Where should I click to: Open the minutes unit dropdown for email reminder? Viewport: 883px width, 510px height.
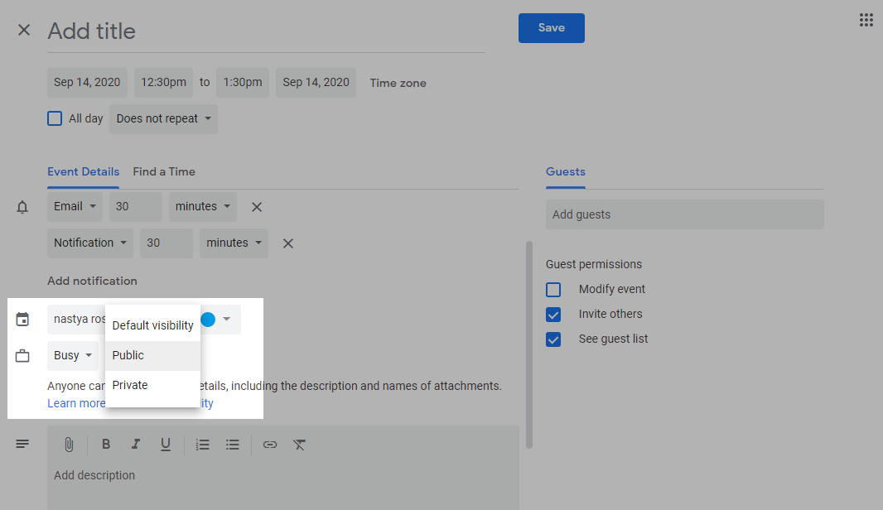(202, 206)
